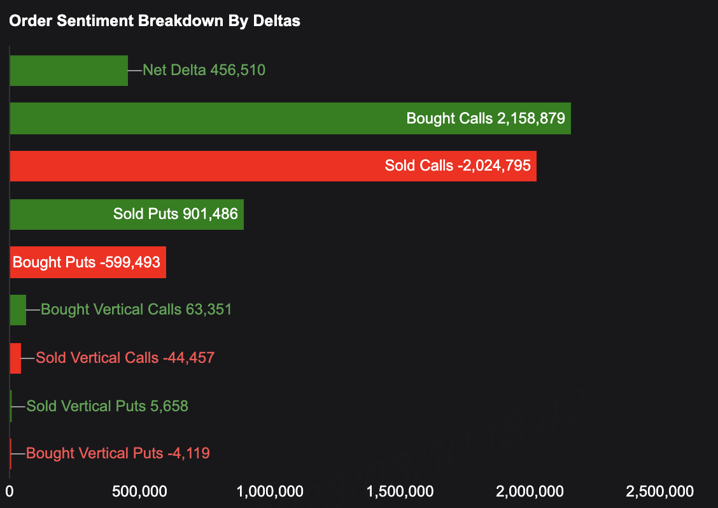Click the 2,000,000 axis tick label

coord(530,491)
